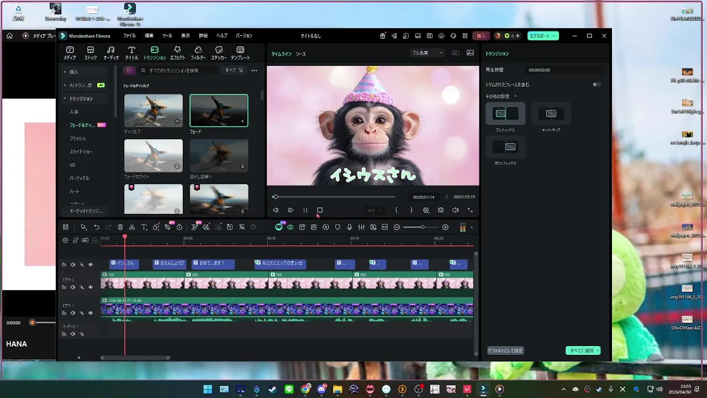
Task: Click the microphone voiceover icon
Action: [350, 227]
